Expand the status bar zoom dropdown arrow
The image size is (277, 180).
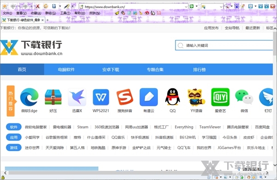[x=265, y=177]
